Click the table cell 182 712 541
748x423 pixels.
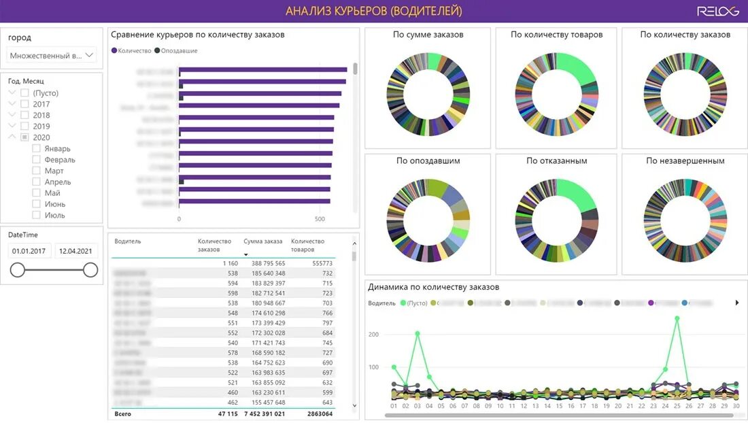coord(268,293)
